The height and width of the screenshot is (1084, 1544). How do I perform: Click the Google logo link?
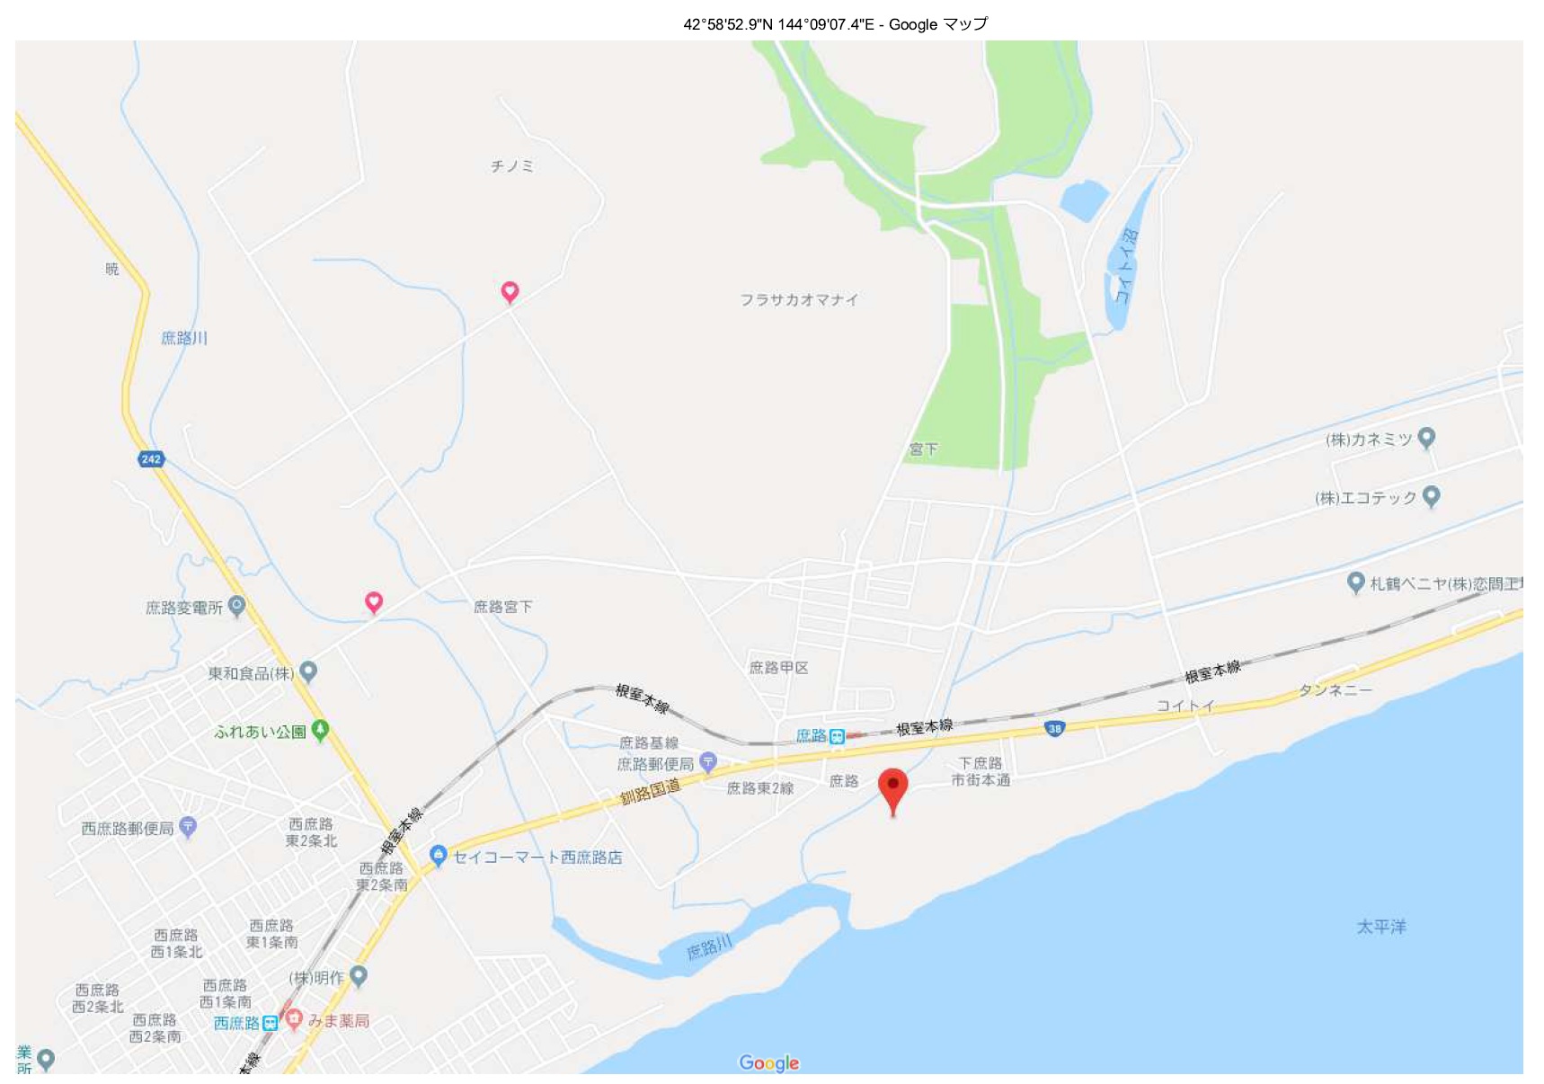click(768, 1063)
